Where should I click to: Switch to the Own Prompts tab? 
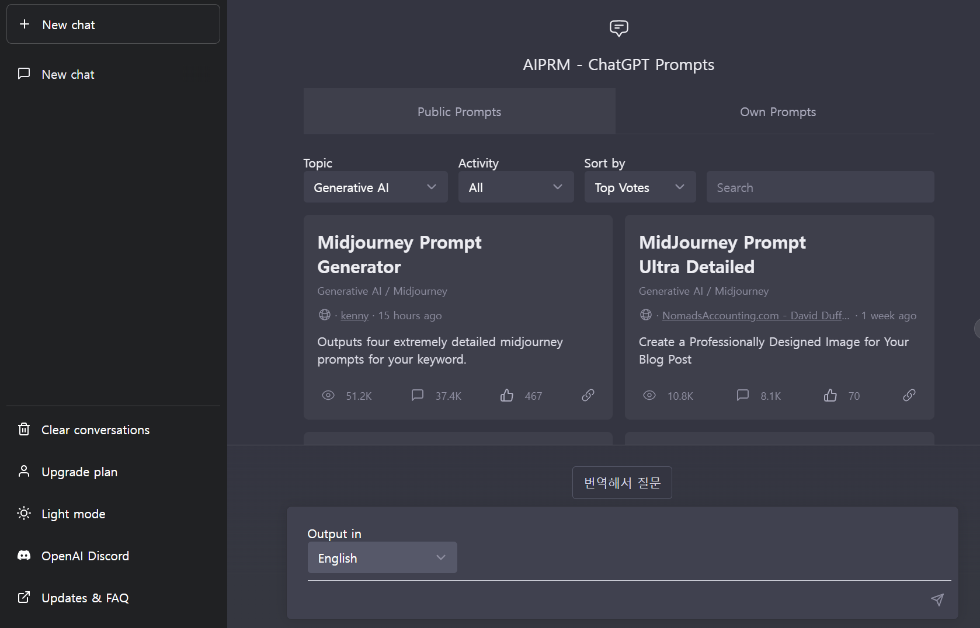[778, 111]
